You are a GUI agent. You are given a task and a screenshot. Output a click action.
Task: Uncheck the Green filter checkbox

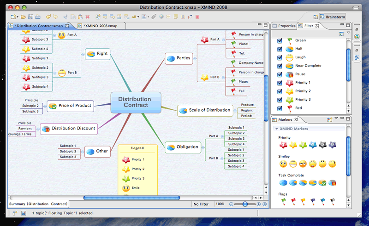tap(280, 40)
